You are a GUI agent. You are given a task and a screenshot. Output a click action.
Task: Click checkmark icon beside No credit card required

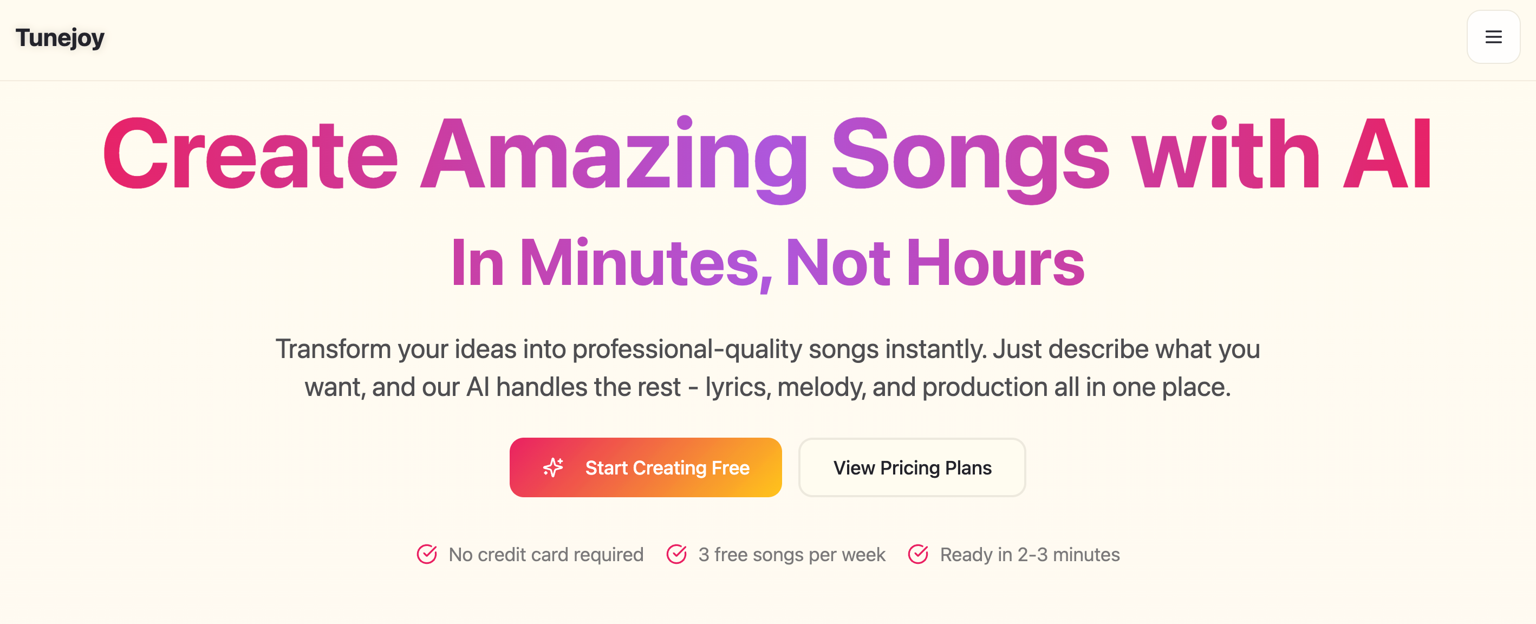click(x=427, y=554)
